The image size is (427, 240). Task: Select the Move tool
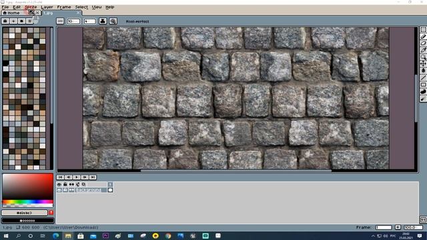(423, 64)
